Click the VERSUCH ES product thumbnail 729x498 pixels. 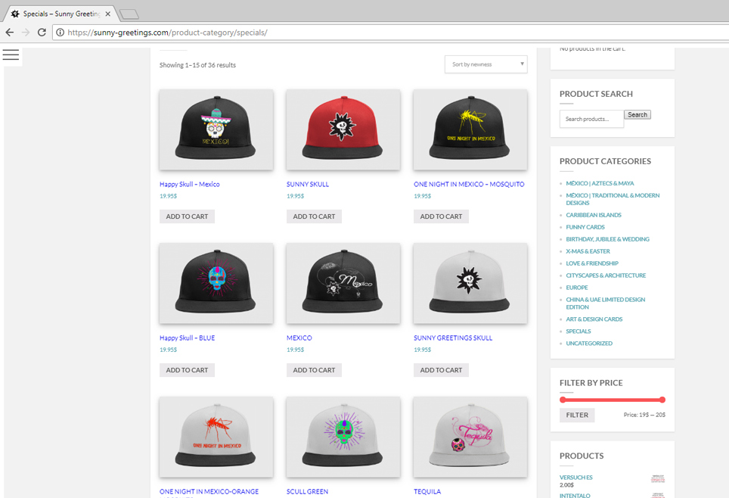pyautogui.click(x=658, y=479)
